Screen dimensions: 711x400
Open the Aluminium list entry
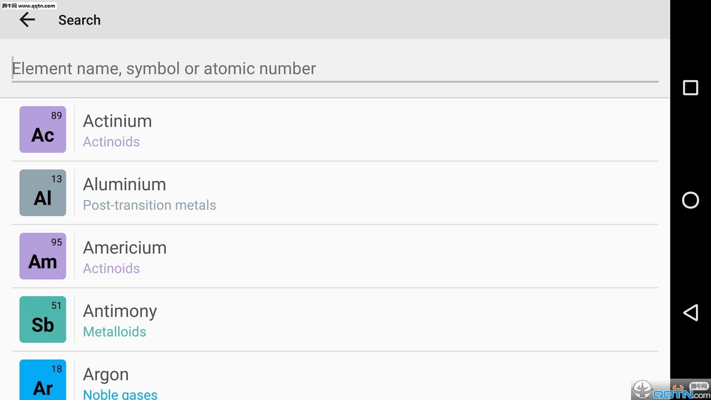(x=355, y=193)
